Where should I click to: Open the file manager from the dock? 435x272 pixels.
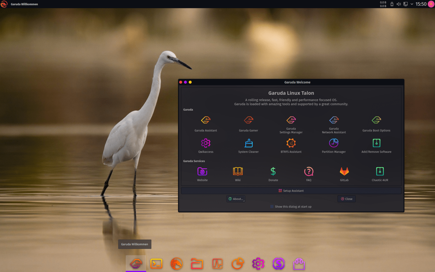(197, 264)
